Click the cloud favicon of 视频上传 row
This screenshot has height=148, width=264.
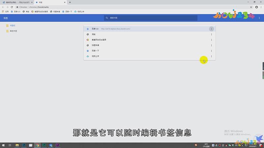tap(88, 56)
